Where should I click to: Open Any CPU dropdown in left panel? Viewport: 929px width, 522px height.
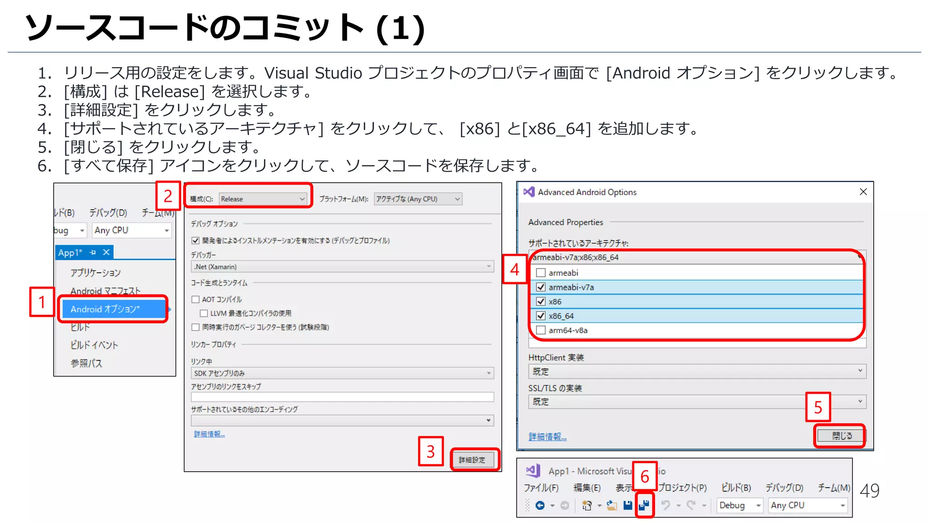pyautogui.click(x=132, y=230)
